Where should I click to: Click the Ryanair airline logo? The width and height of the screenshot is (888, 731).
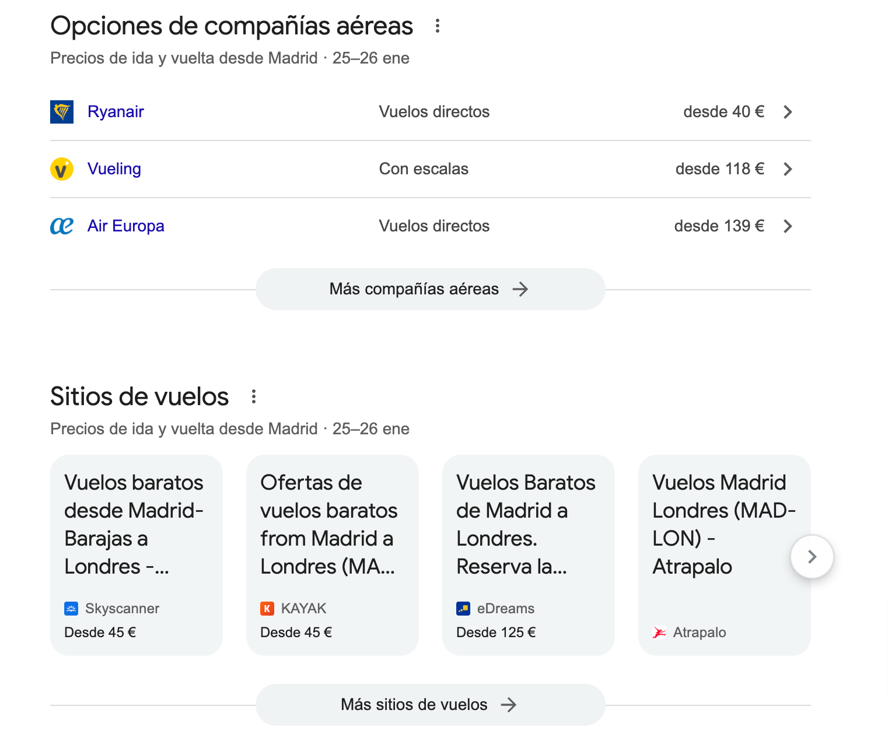62,112
